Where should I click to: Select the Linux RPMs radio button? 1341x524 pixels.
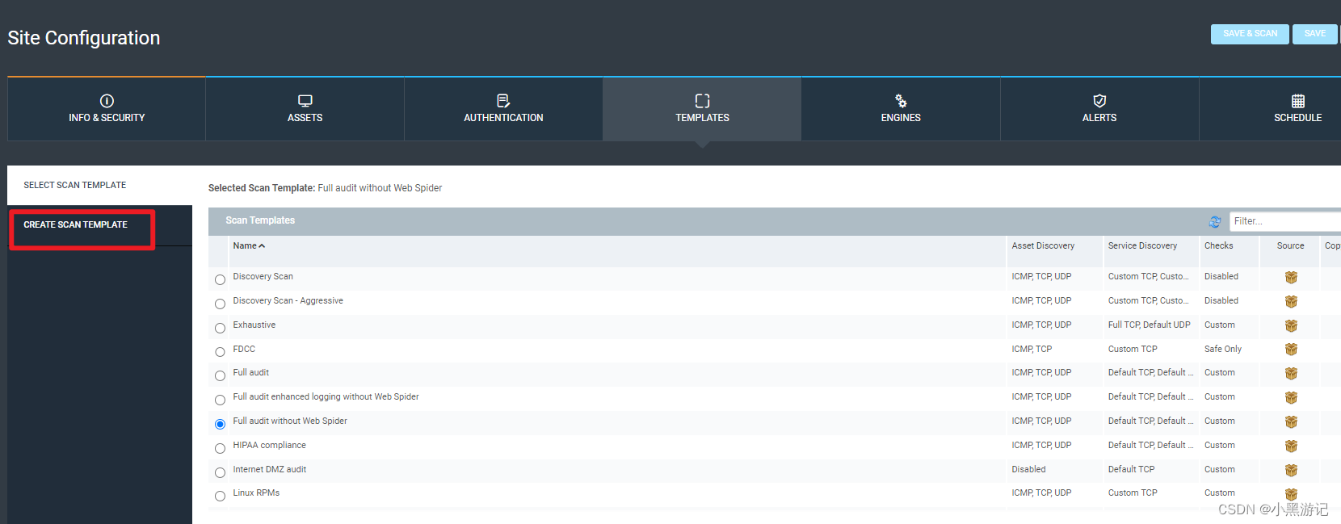pos(220,496)
